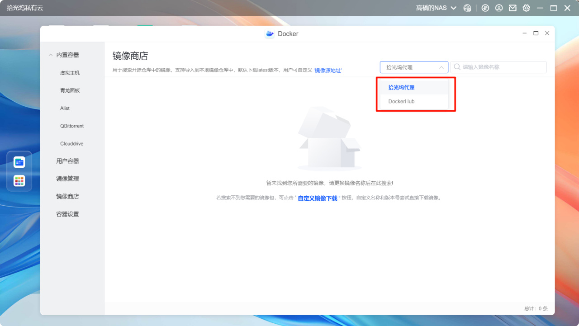Open the 高橋的NAS device dropdown
Image resolution: width=579 pixels, height=326 pixels.
tap(437, 8)
